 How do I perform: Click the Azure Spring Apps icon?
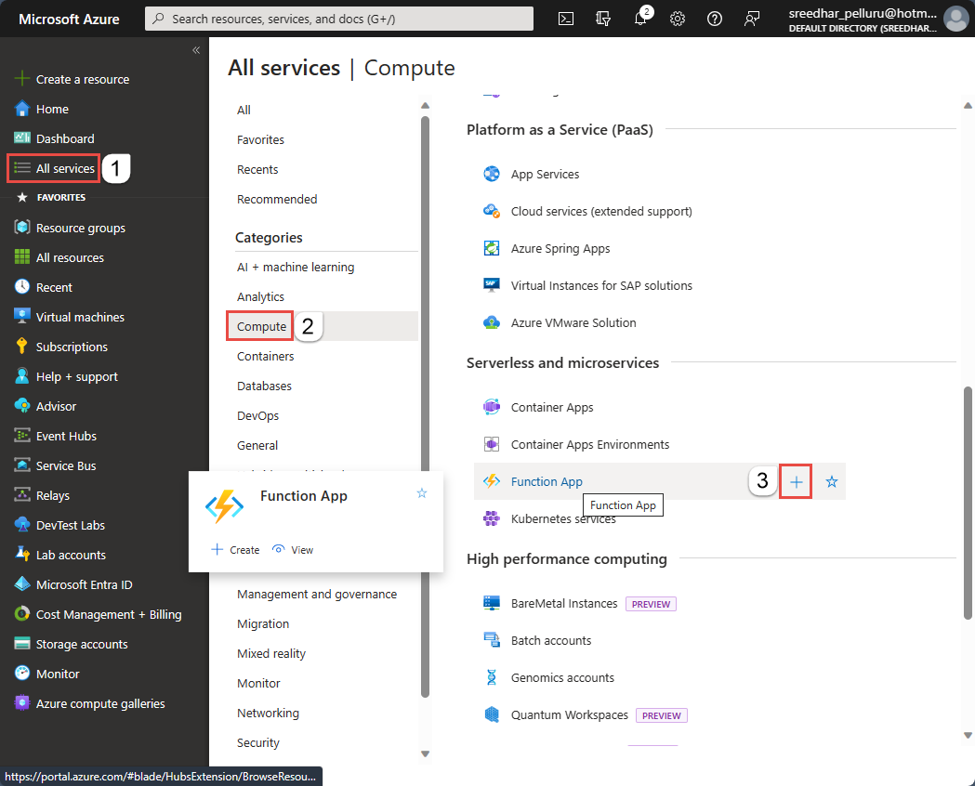click(x=492, y=248)
